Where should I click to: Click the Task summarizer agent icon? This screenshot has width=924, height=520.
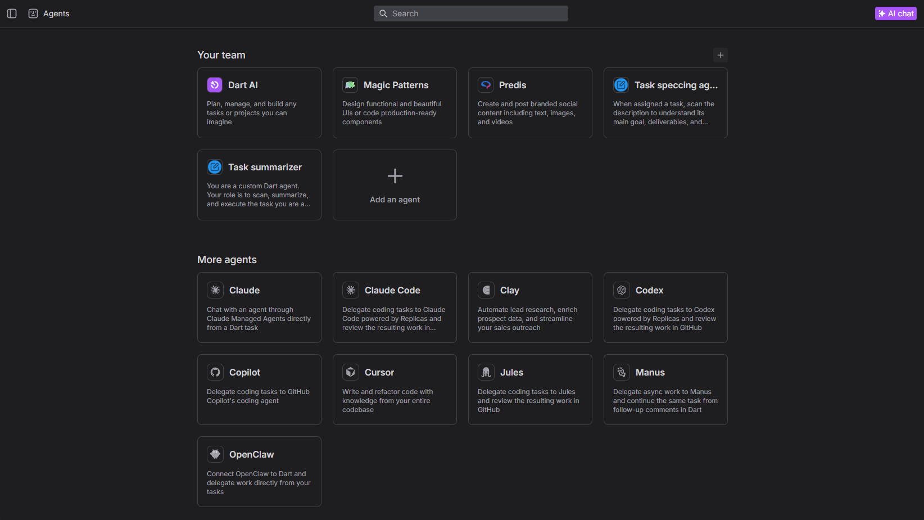pos(215,167)
